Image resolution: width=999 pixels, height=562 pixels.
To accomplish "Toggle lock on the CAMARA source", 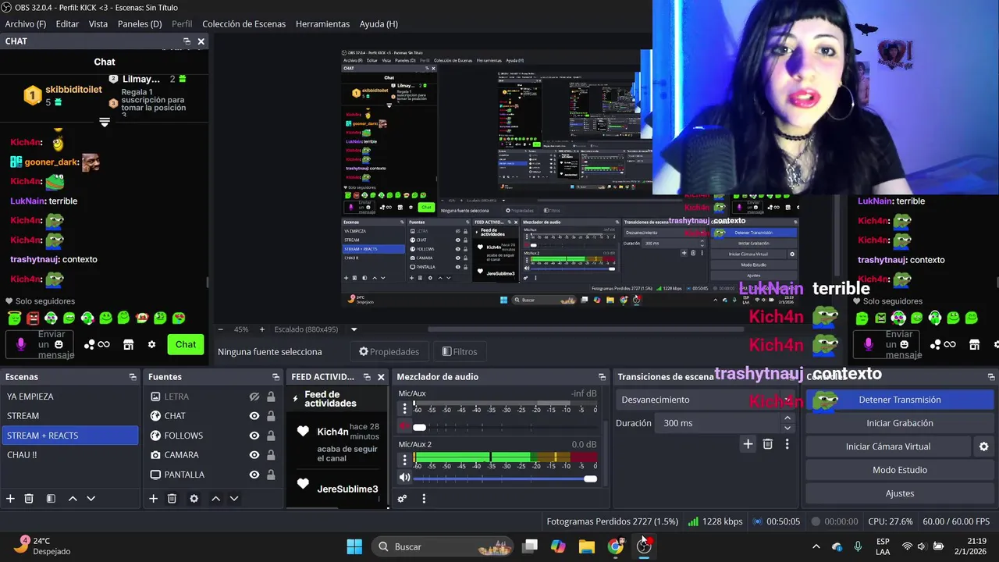I will (x=271, y=455).
